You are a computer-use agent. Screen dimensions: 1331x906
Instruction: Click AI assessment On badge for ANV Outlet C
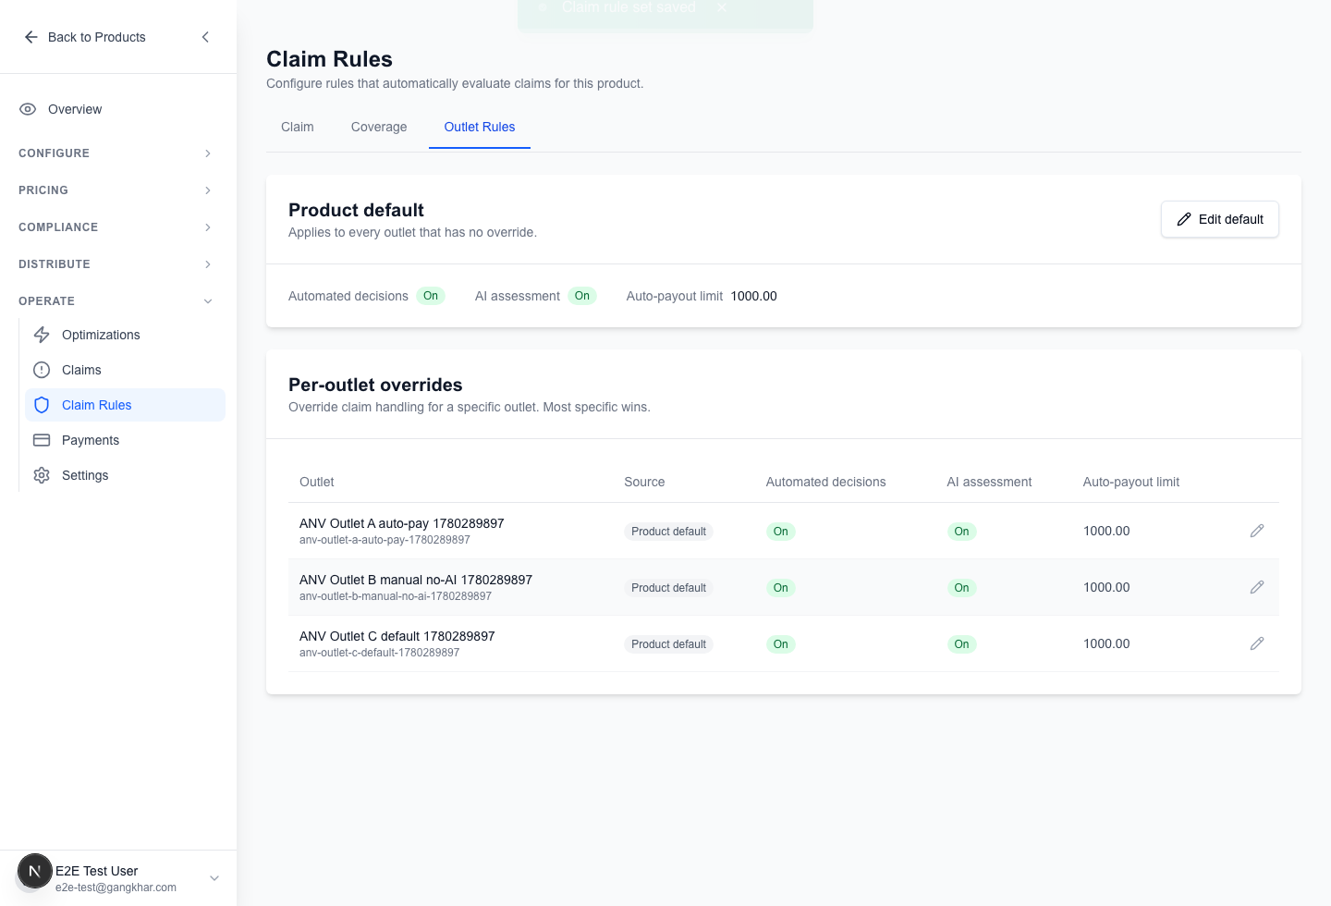[x=962, y=644]
